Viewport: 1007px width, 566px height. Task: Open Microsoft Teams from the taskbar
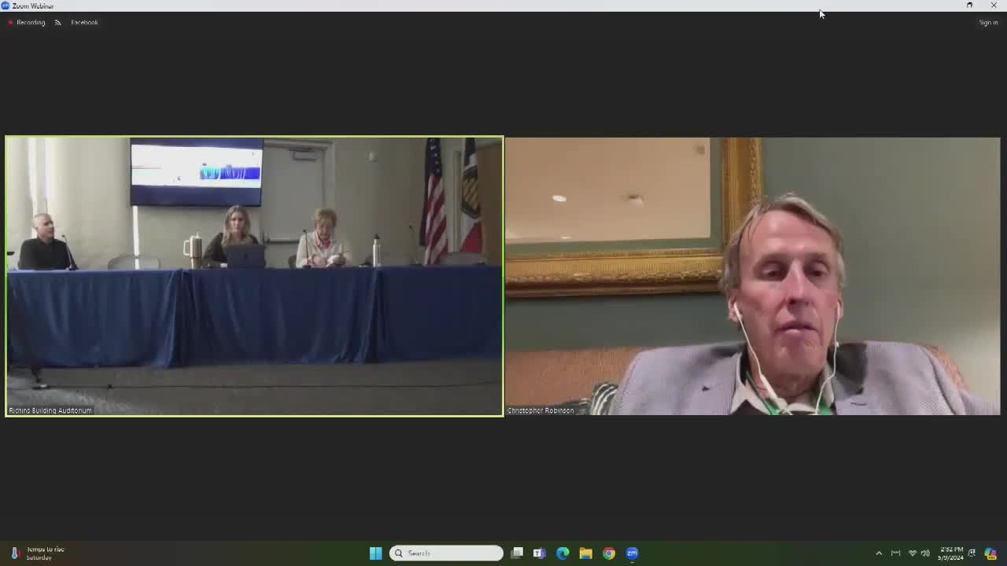[x=540, y=553]
